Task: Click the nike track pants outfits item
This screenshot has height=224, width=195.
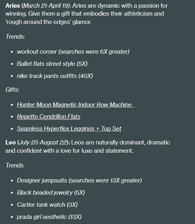Action: click(x=55, y=76)
